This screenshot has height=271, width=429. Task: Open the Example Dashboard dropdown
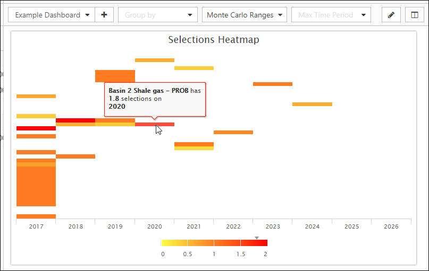(52, 15)
